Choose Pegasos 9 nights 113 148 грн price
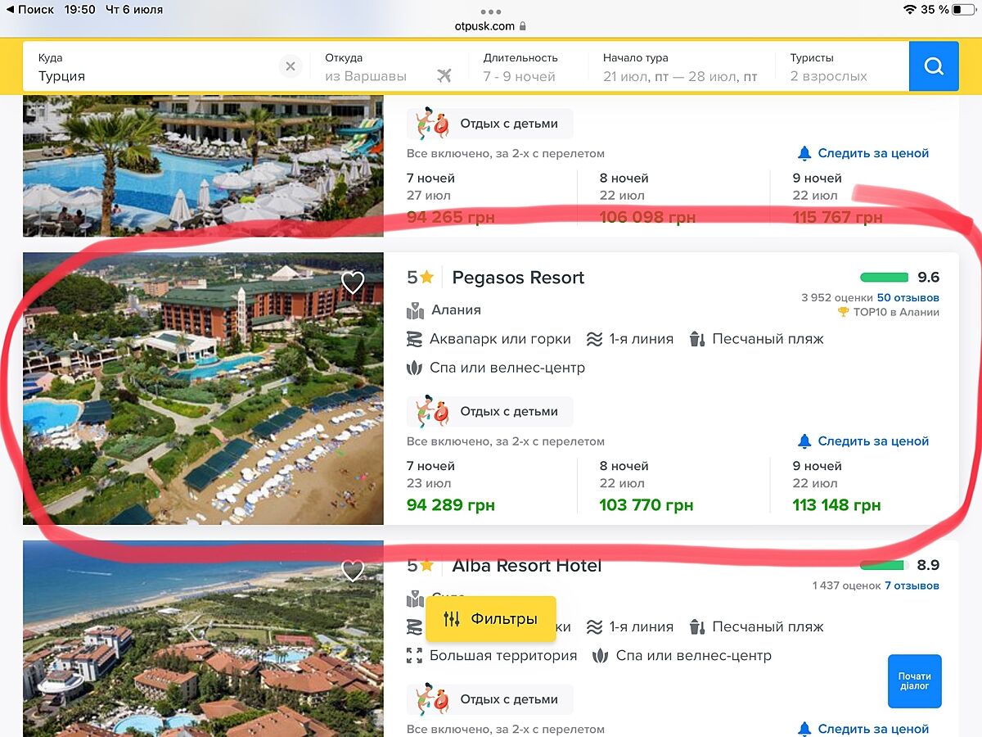 (x=836, y=505)
